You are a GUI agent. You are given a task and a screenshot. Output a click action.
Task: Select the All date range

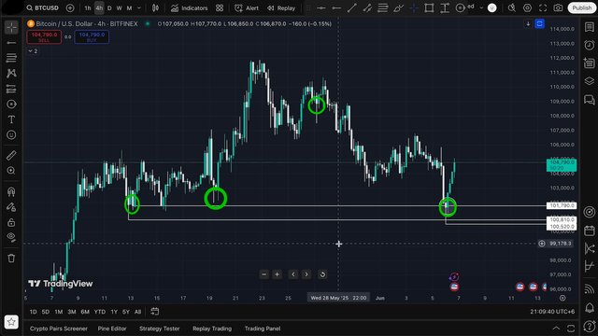(137, 312)
